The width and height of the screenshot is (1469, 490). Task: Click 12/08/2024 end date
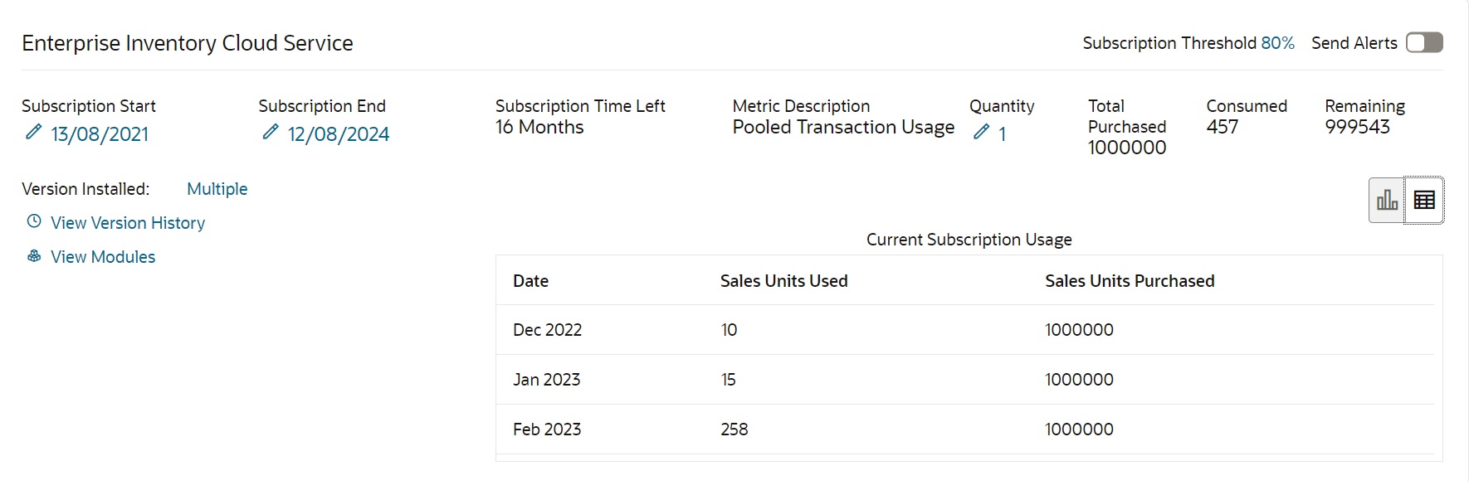pos(339,134)
